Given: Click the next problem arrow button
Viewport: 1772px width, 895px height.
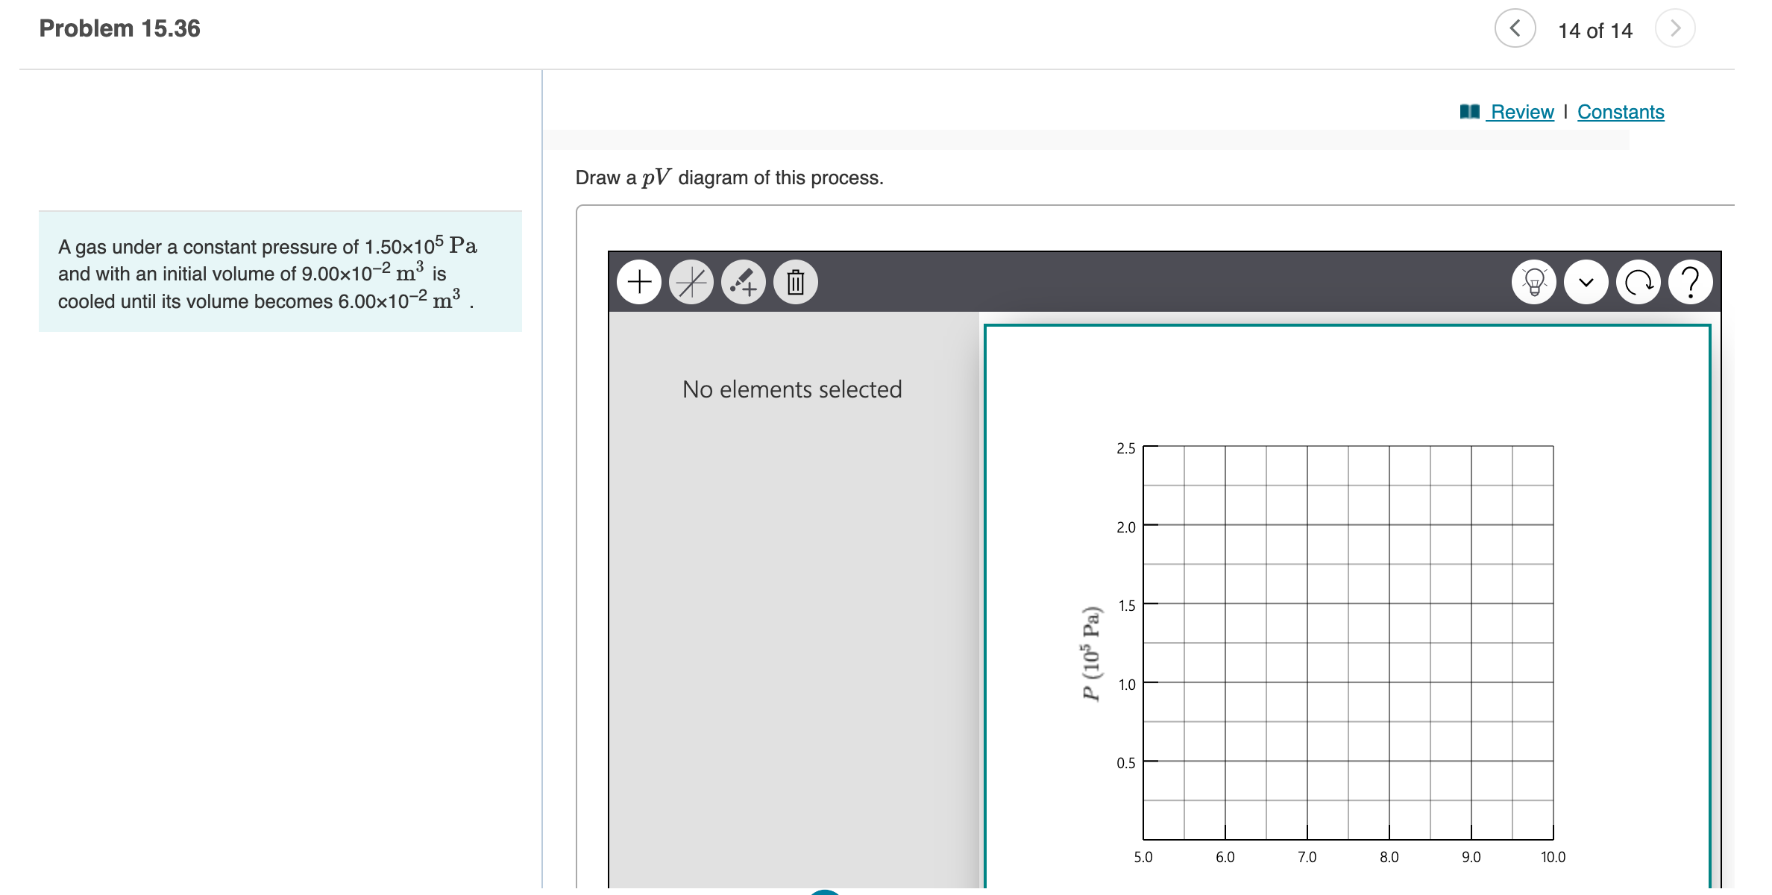Looking at the screenshot, I should click(1675, 28).
